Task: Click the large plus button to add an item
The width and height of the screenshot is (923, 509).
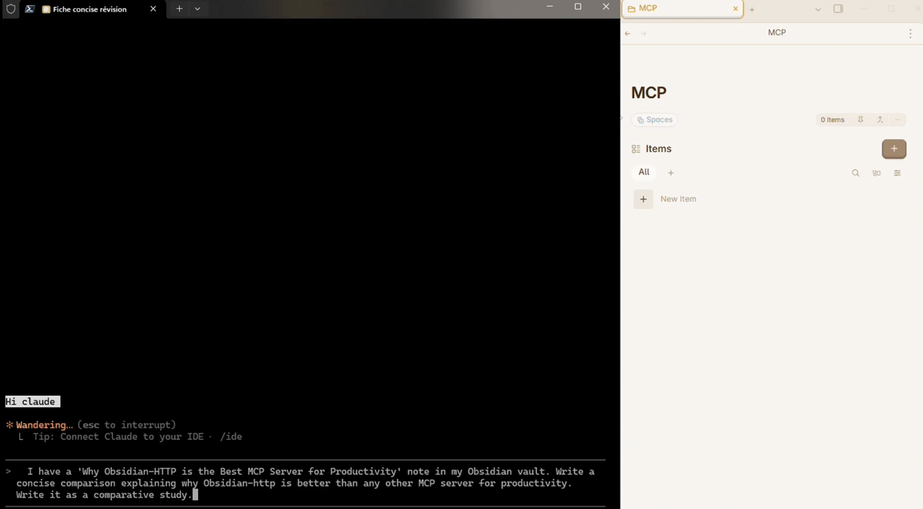Action: [x=893, y=149]
